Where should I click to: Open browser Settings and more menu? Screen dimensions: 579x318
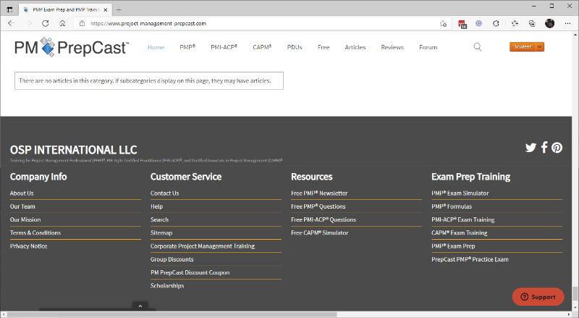coord(567,23)
